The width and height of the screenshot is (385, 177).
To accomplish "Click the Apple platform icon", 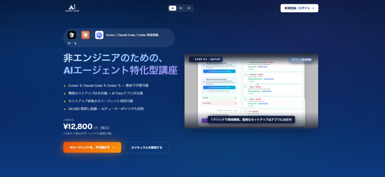I will coord(75,43).
